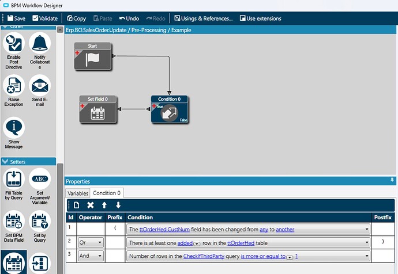Toggle Use extensions option
398x274 pixels.
click(x=260, y=18)
